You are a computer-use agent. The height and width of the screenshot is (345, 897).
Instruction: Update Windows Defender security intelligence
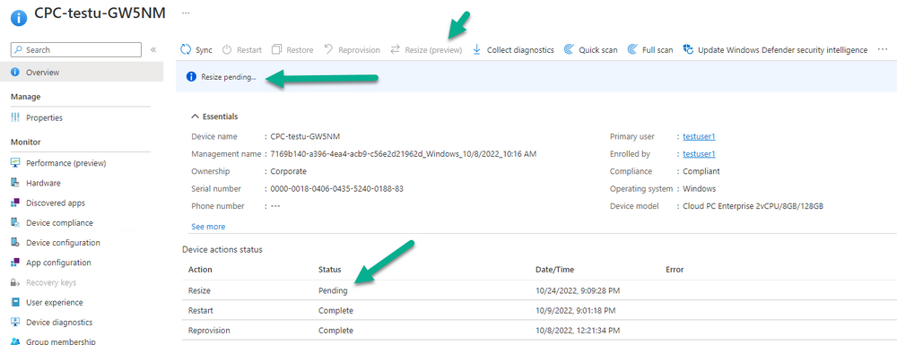pos(775,49)
